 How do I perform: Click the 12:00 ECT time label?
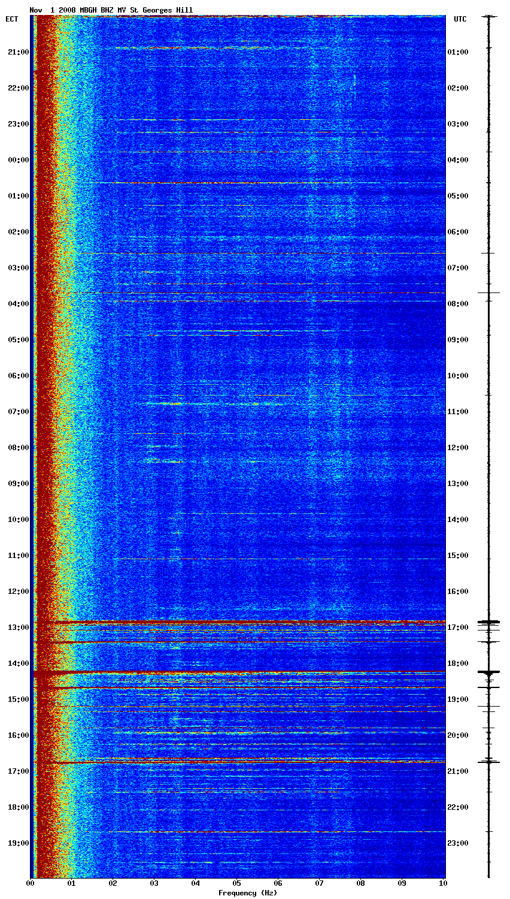pyautogui.click(x=18, y=592)
